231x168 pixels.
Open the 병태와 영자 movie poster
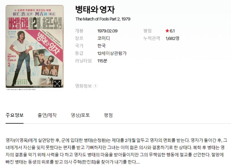pos(35,48)
